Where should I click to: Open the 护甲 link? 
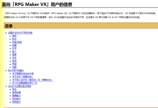14,48
